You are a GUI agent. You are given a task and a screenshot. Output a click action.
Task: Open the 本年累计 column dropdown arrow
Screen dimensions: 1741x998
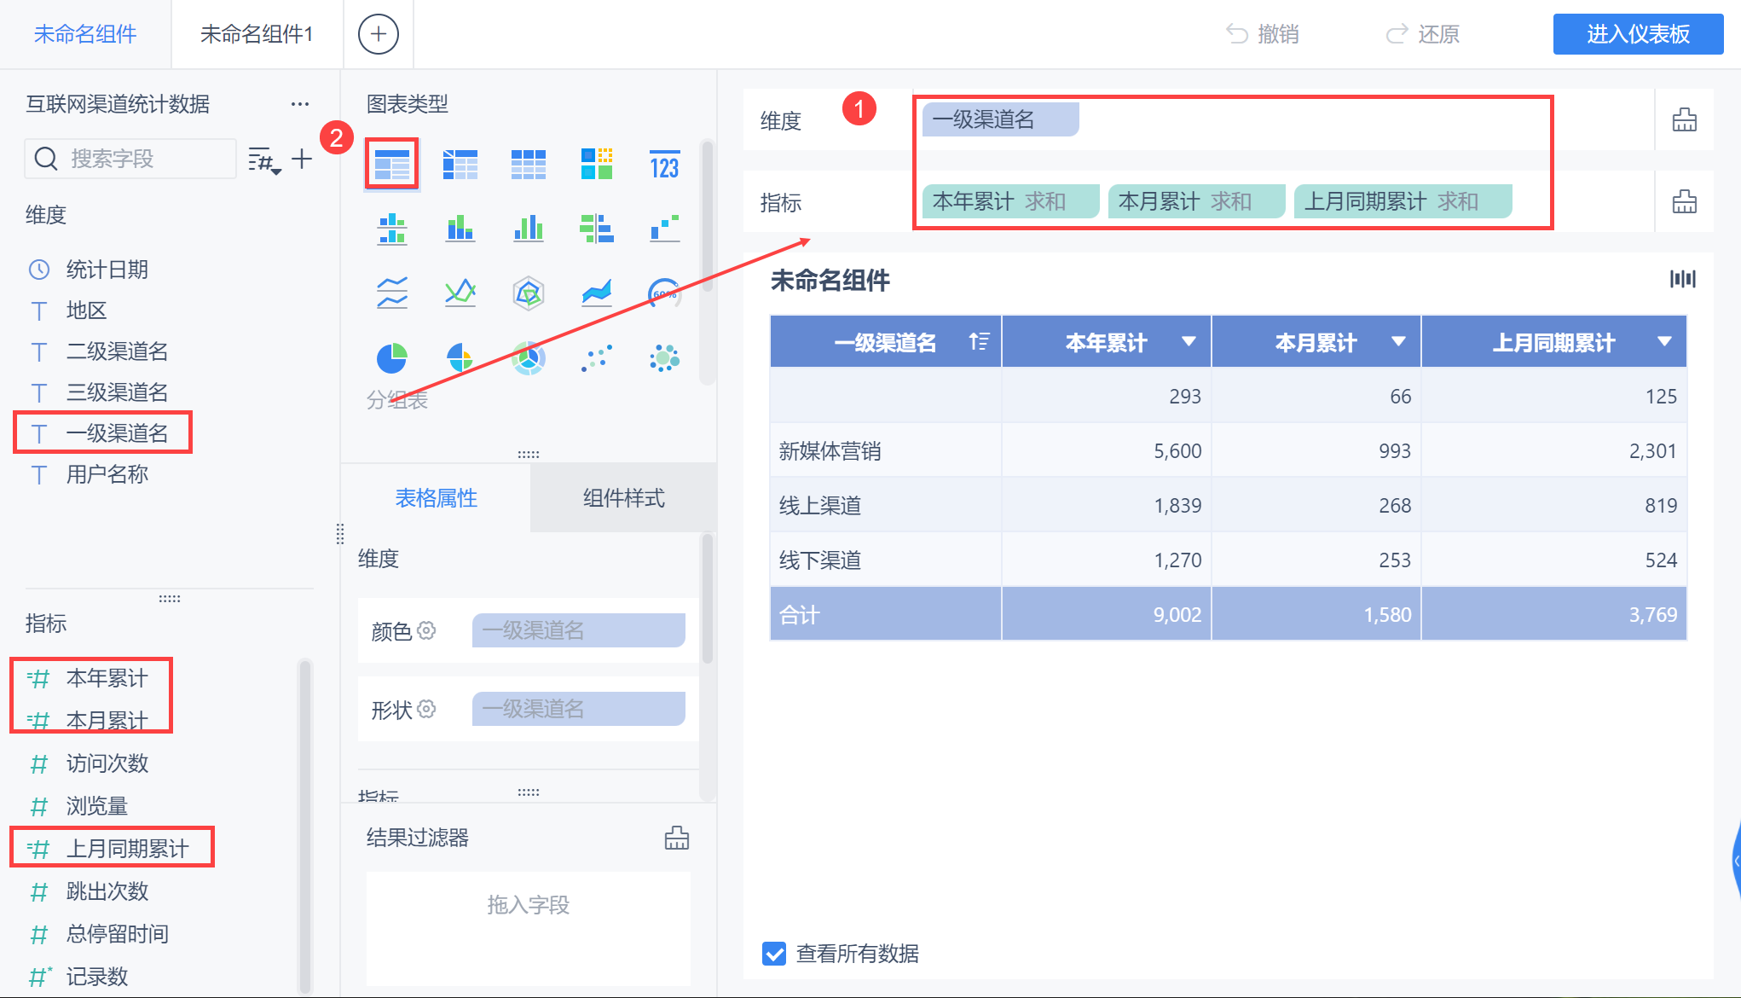(1189, 341)
